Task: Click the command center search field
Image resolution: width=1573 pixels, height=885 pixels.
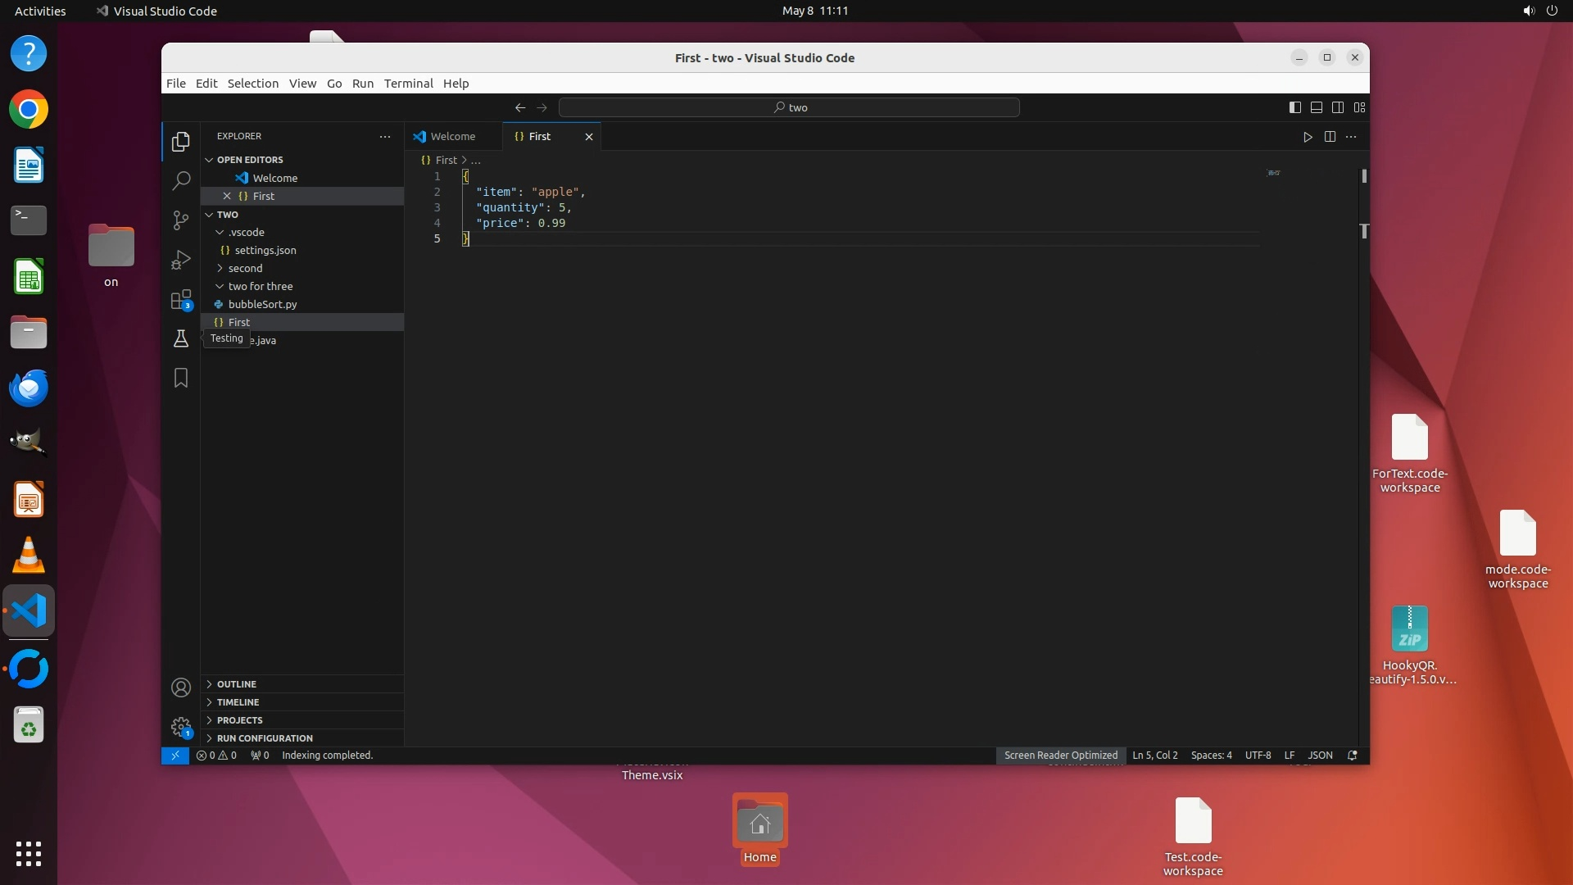Action: 789,107
